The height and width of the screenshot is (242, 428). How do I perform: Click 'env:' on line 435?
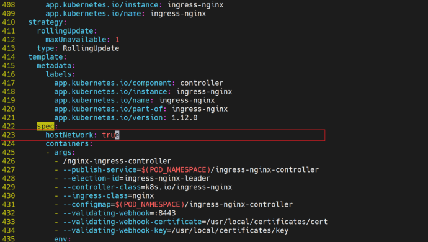pyautogui.click(x=63, y=239)
